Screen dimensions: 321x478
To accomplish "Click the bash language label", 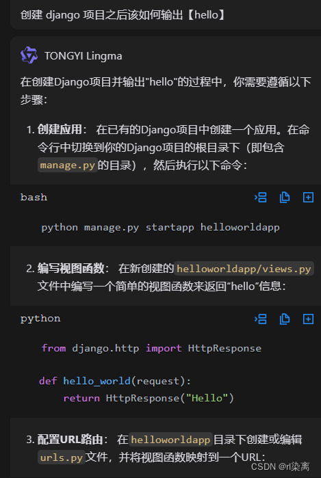I will (34, 197).
